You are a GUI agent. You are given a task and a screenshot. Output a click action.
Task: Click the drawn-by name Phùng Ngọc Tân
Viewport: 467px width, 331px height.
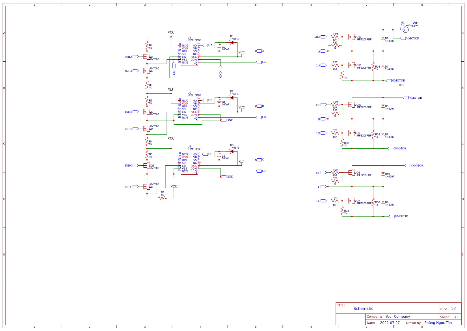(x=438, y=322)
